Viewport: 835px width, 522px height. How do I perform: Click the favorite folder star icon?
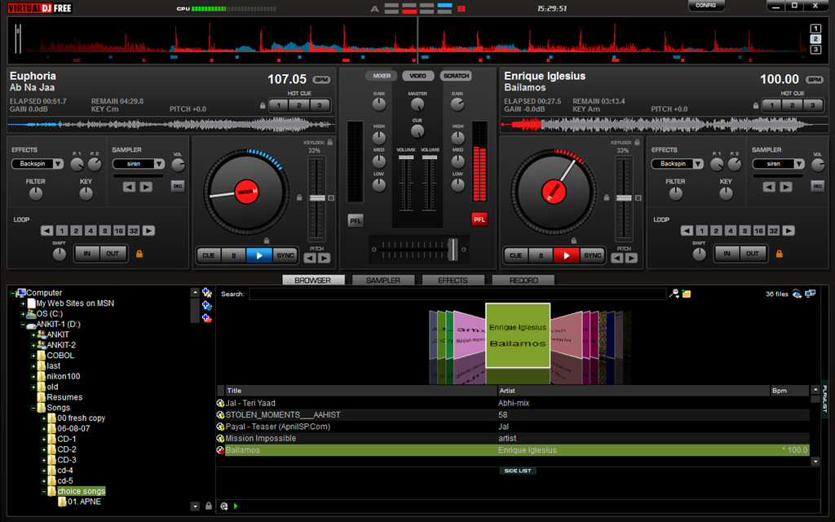click(x=207, y=293)
